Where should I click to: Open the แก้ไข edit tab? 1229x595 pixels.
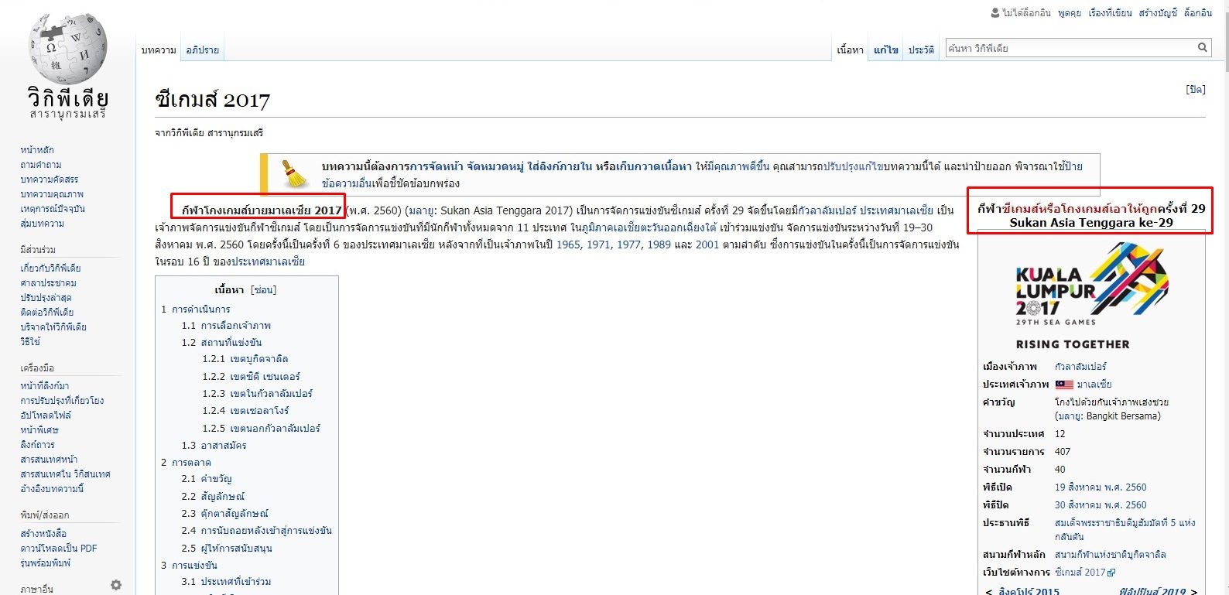886,50
